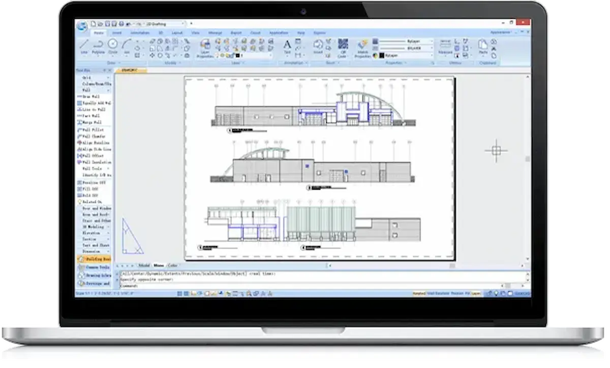Select the Polyline tool
610x368 pixels.
98,44
